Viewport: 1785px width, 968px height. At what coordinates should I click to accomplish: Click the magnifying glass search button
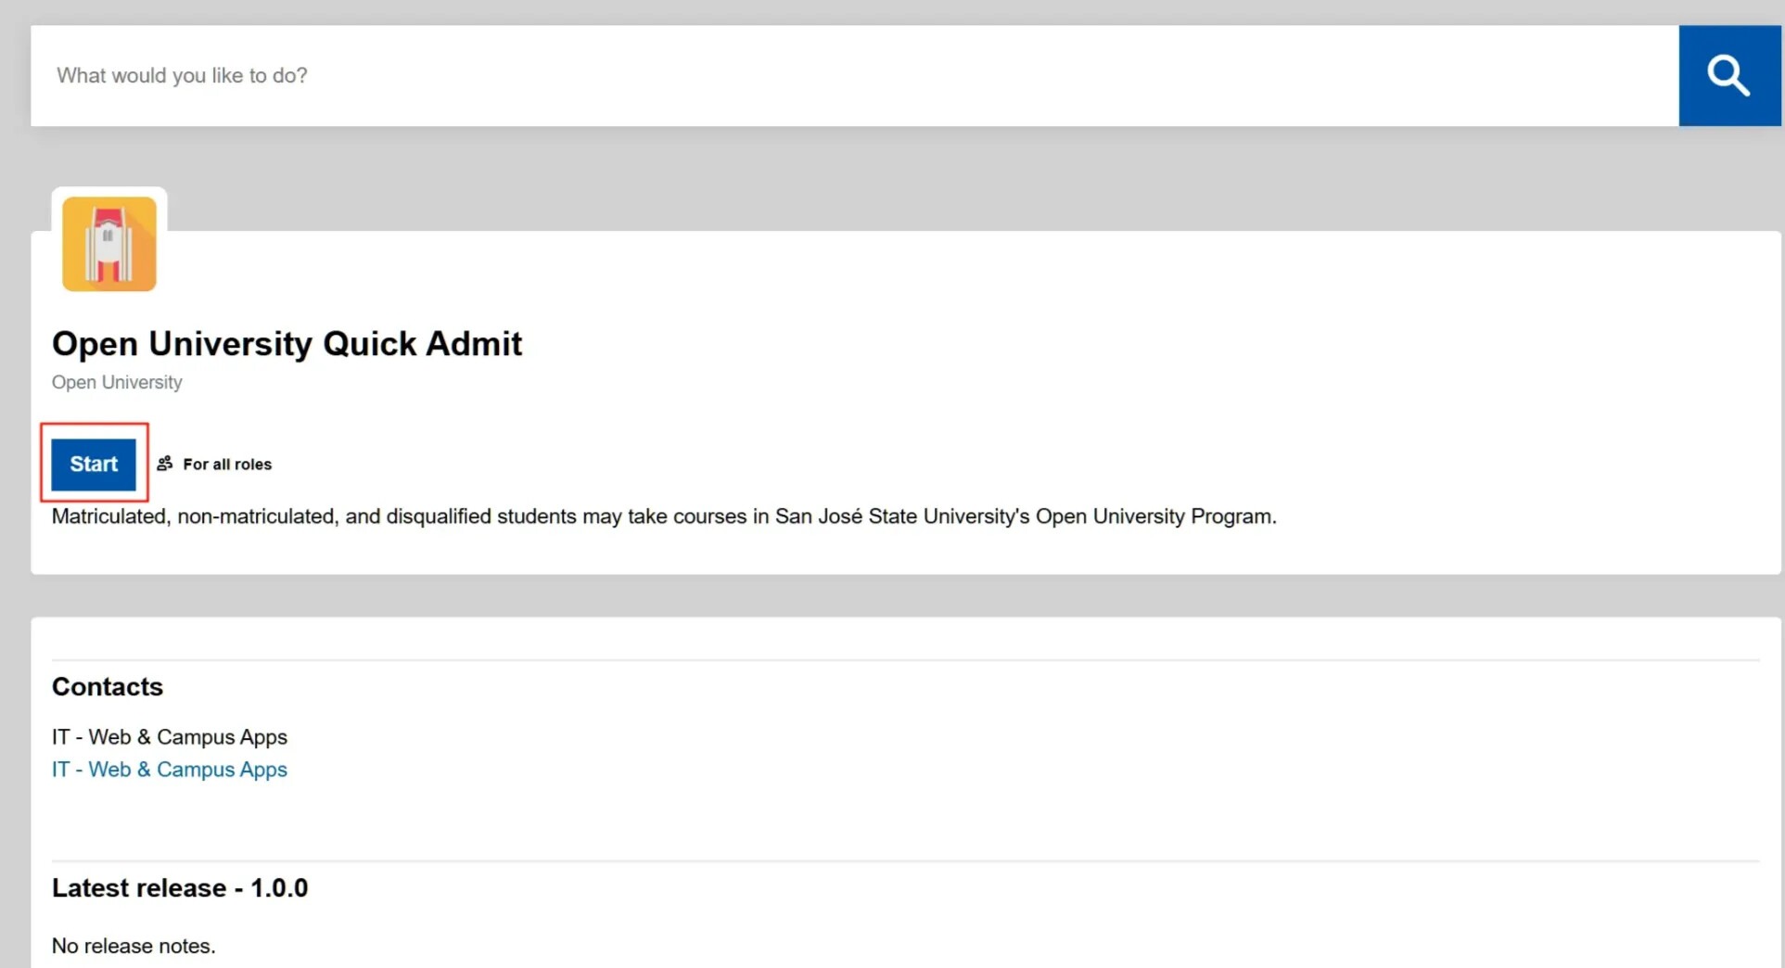[x=1728, y=75]
